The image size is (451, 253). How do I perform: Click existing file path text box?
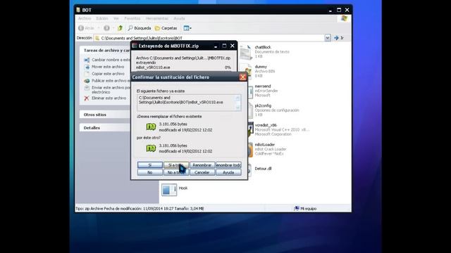[x=189, y=103]
